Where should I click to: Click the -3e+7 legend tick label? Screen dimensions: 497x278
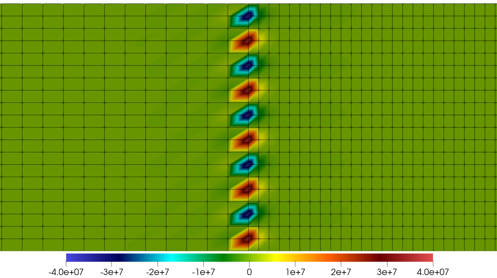(x=112, y=272)
